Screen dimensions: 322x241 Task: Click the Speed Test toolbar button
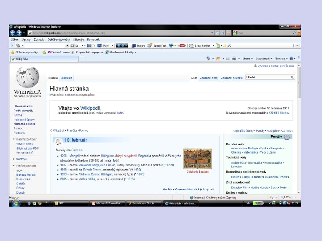tap(157, 46)
